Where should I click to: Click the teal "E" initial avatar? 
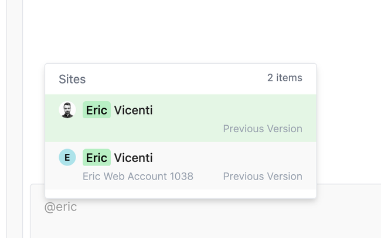click(x=67, y=157)
